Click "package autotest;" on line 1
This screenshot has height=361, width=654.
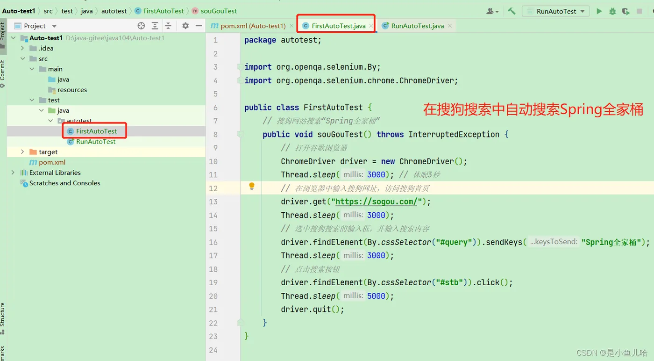click(283, 40)
